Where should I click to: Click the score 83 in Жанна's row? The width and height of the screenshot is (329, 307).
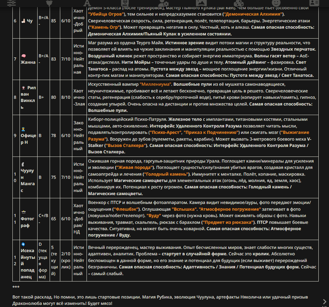click(x=54, y=59)
